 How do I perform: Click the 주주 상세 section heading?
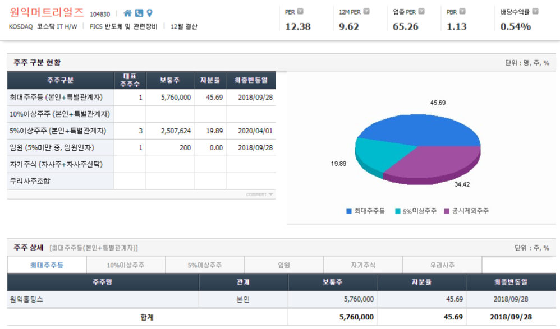[29, 248]
